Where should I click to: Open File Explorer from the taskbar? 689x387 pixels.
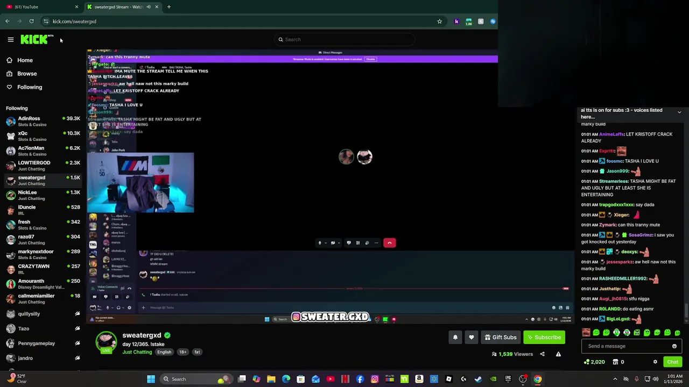tap(271, 379)
